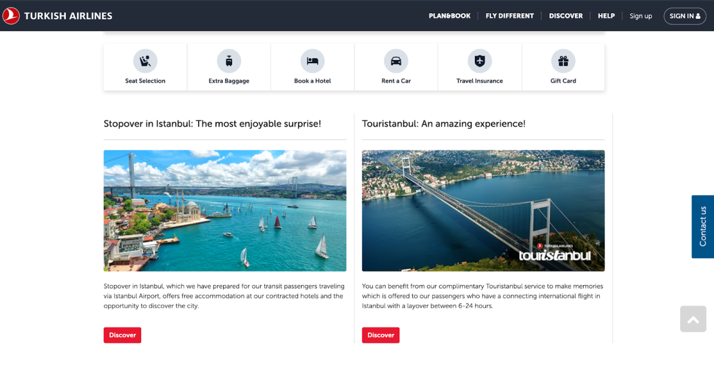Open the HELP menu
Viewport: 714px width, 375px height.
tap(606, 16)
